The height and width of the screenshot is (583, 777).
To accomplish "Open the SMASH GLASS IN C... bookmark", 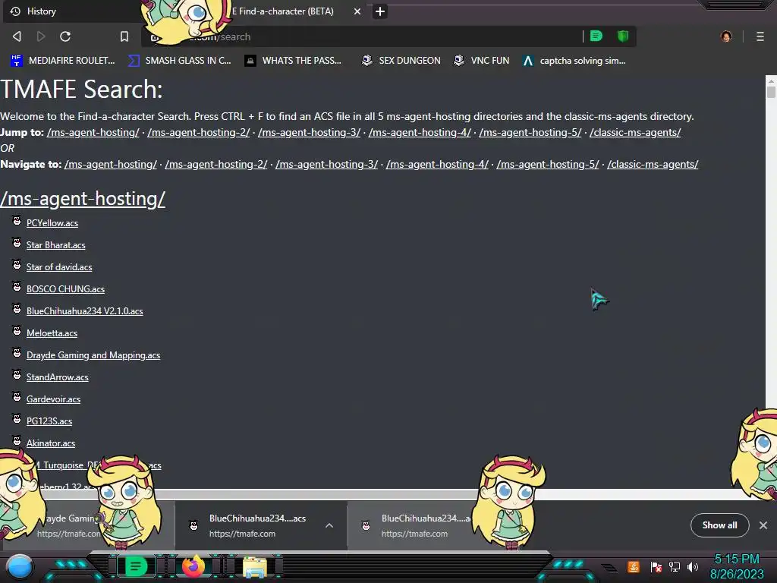I will coord(179,61).
